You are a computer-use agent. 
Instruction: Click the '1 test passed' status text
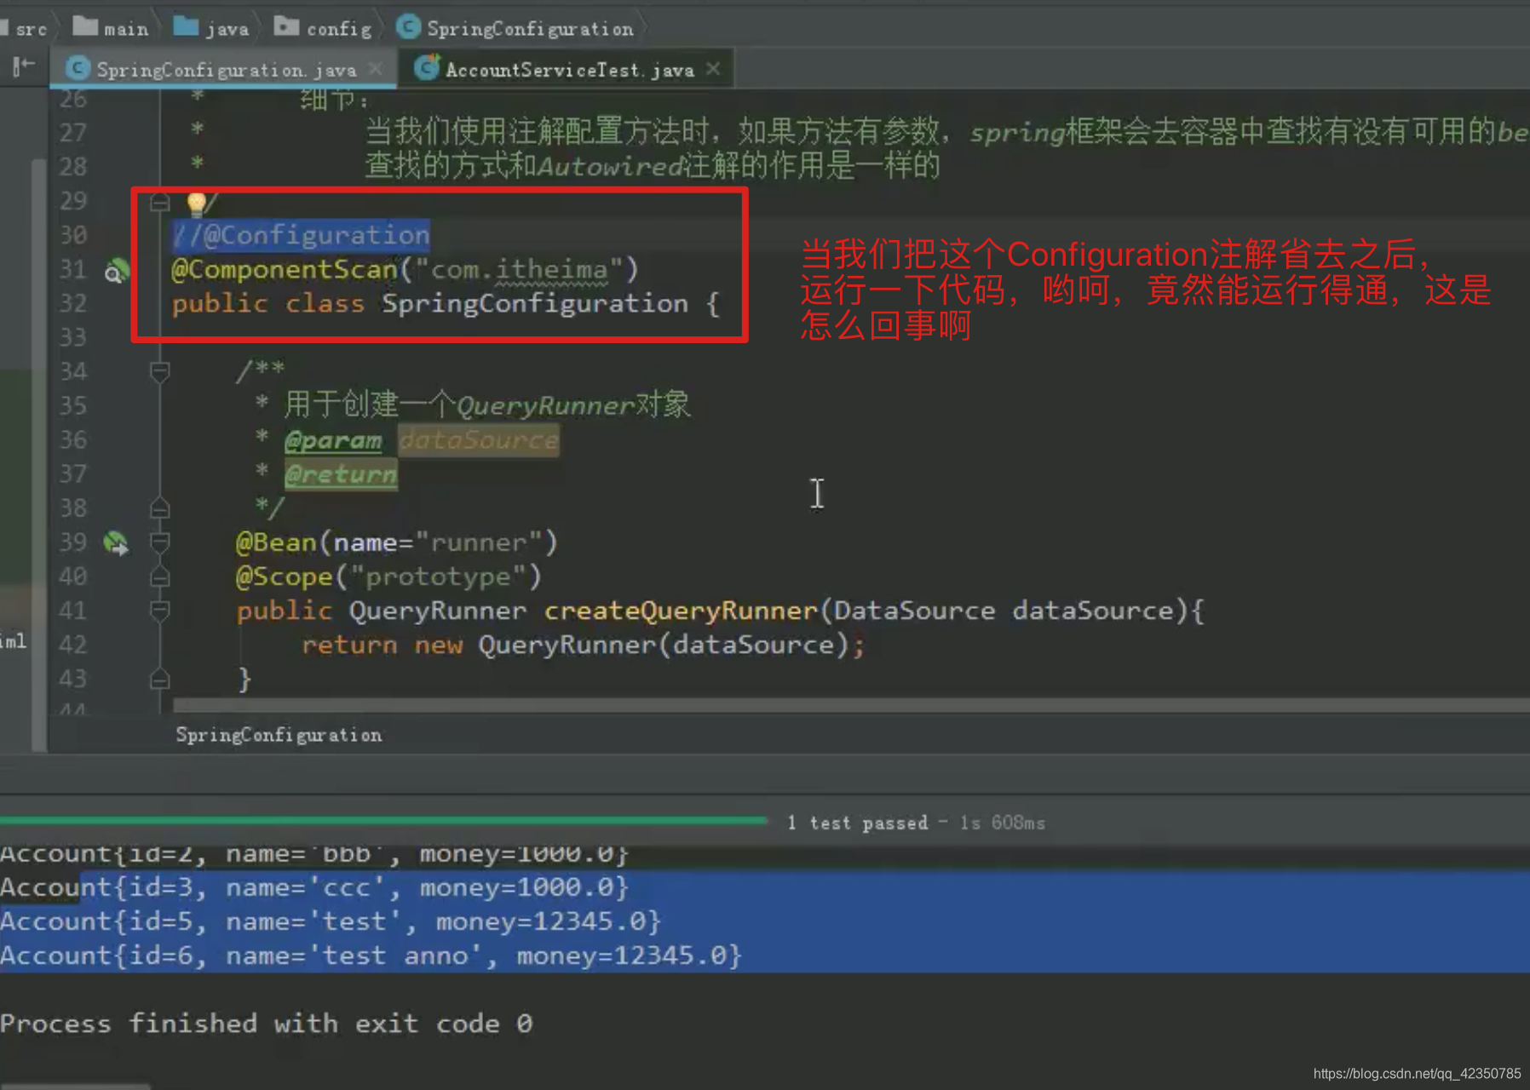tap(857, 823)
